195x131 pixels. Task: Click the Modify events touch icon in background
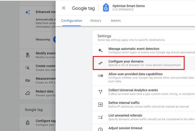pyautogui.click(x=28, y=55)
